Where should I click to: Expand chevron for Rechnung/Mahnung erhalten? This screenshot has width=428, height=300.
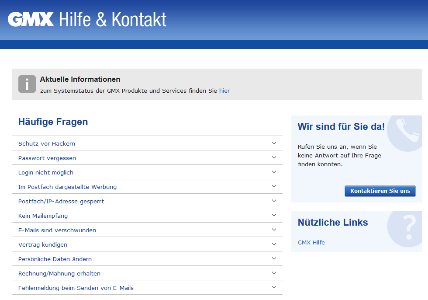(x=274, y=273)
